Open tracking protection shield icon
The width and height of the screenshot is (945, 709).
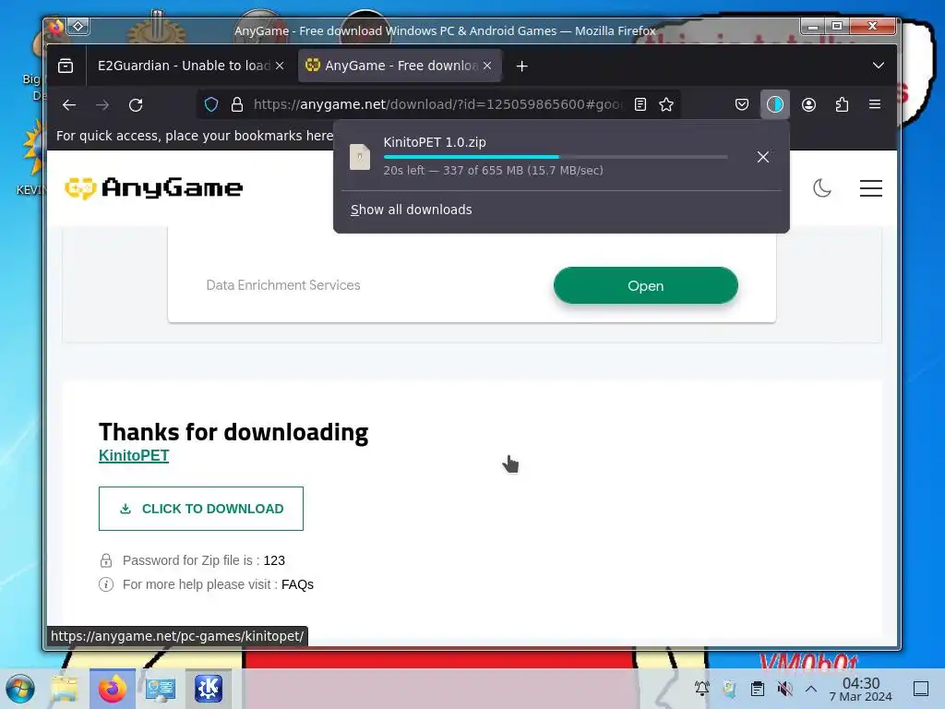pos(211,104)
